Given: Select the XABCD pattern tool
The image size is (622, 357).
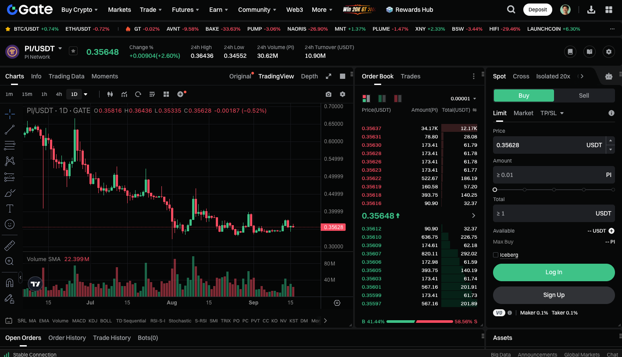Looking at the screenshot, I should (x=10, y=161).
